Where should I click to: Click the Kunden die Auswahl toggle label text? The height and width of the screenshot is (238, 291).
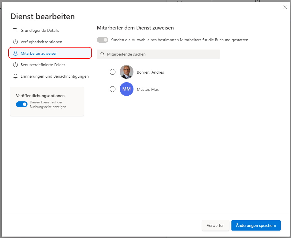click(179, 40)
